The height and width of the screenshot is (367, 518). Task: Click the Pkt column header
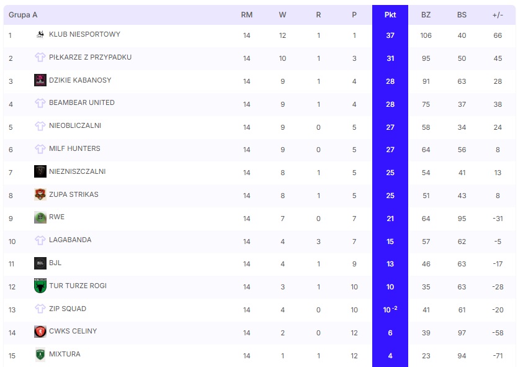390,15
